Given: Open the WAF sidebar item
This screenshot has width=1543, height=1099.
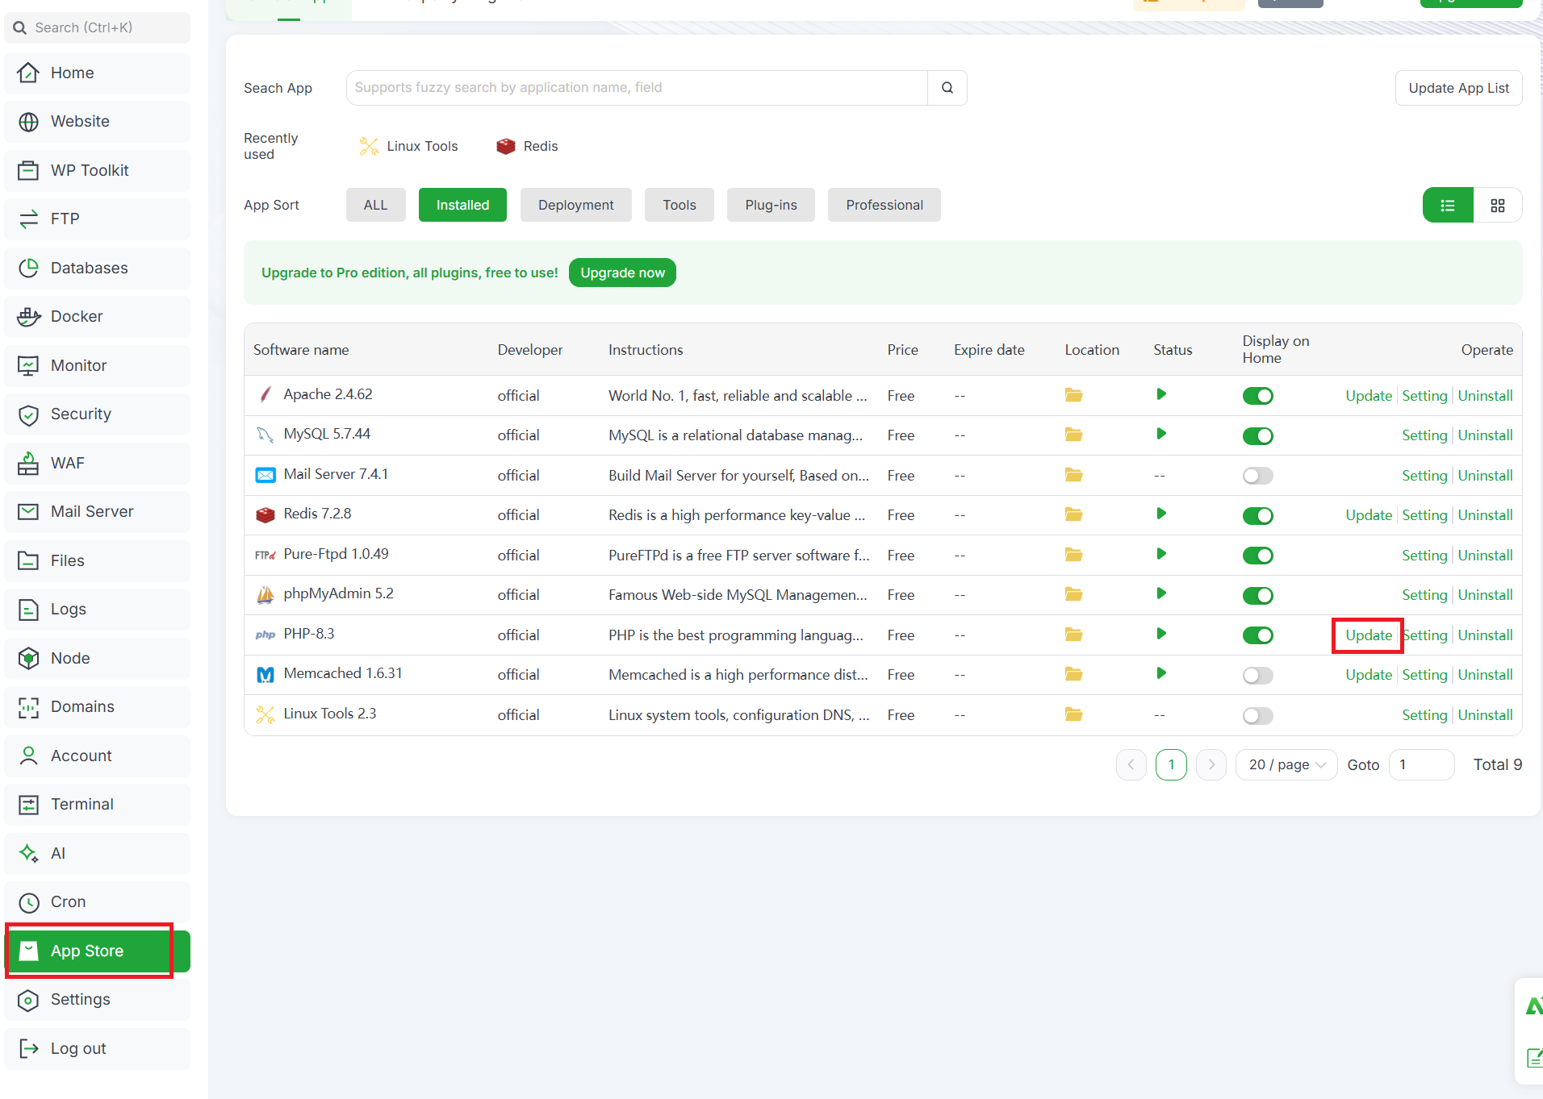Looking at the screenshot, I should 98,464.
